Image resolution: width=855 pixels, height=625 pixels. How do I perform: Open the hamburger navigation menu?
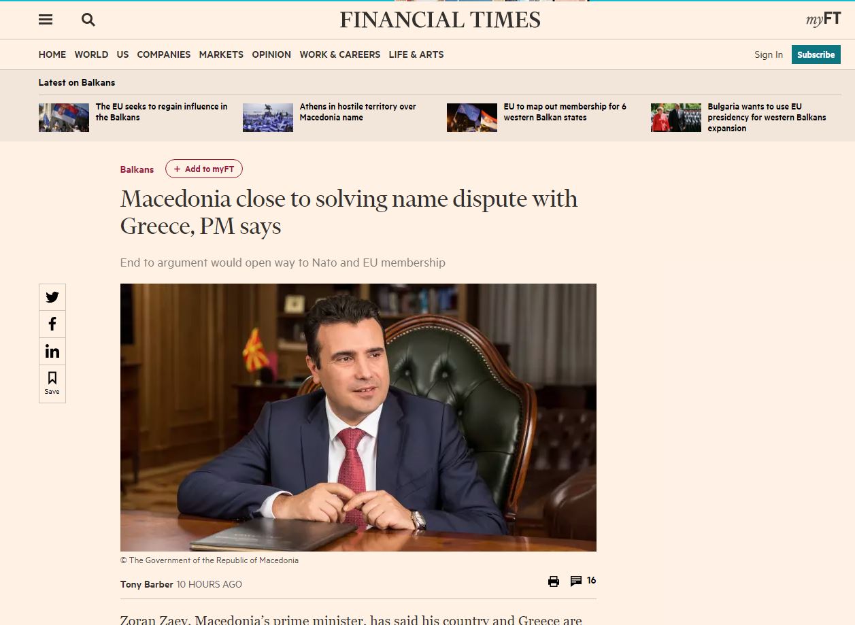point(46,20)
